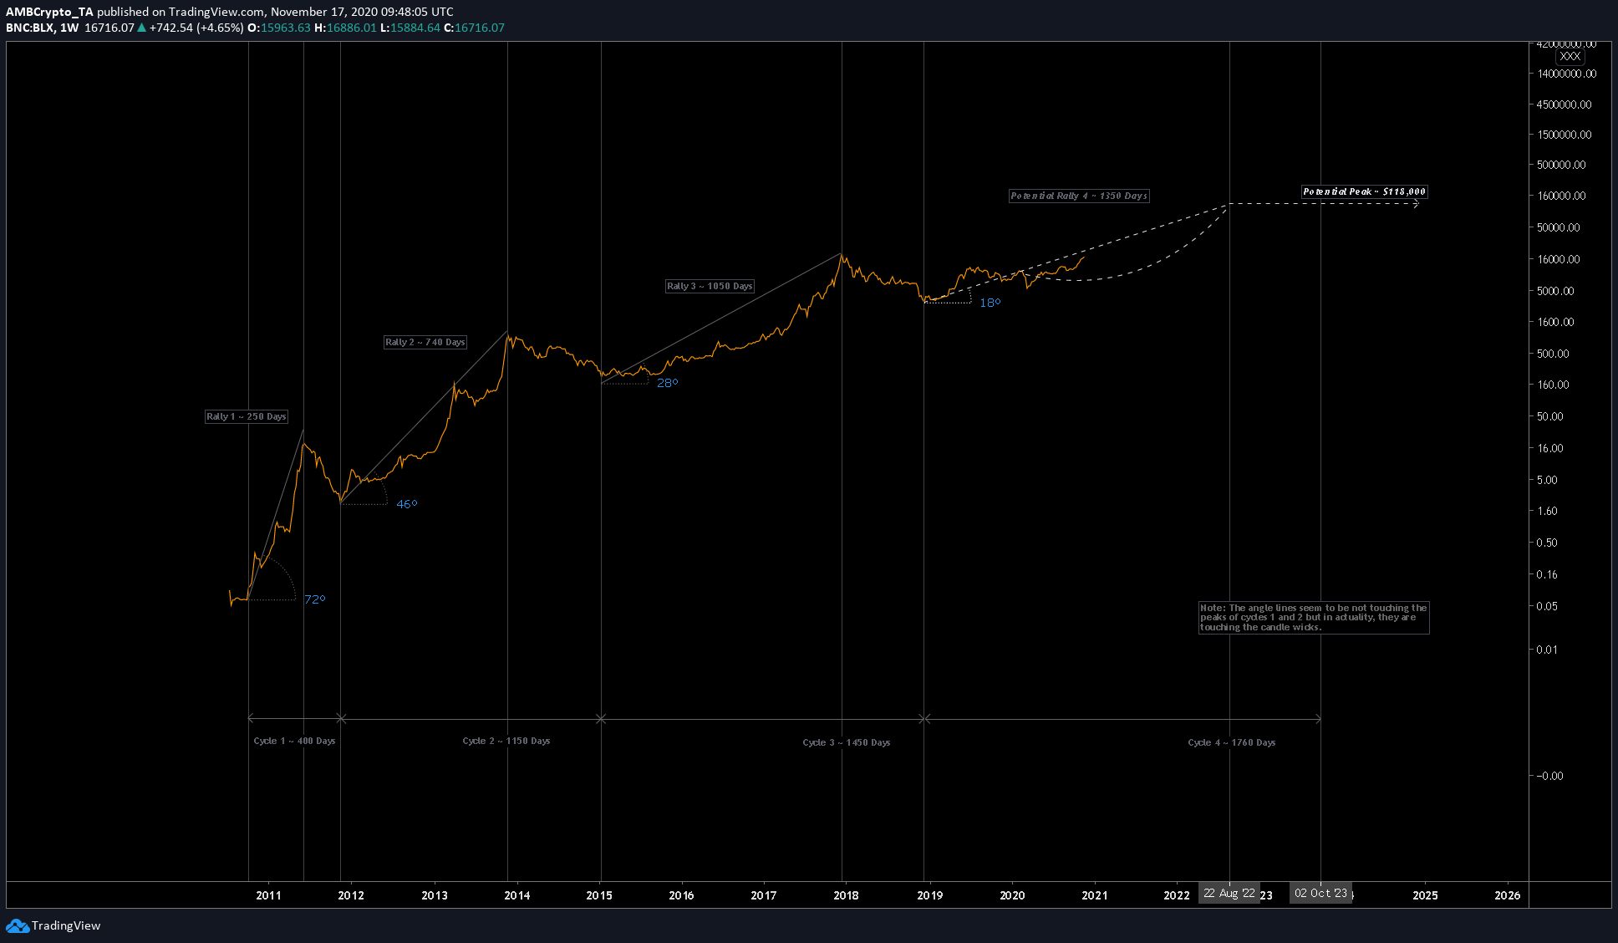The height and width of the screenshot is (943, 1618).
Task: Click the TradingView cloud logo icon
Action: (x=18, y=925)
